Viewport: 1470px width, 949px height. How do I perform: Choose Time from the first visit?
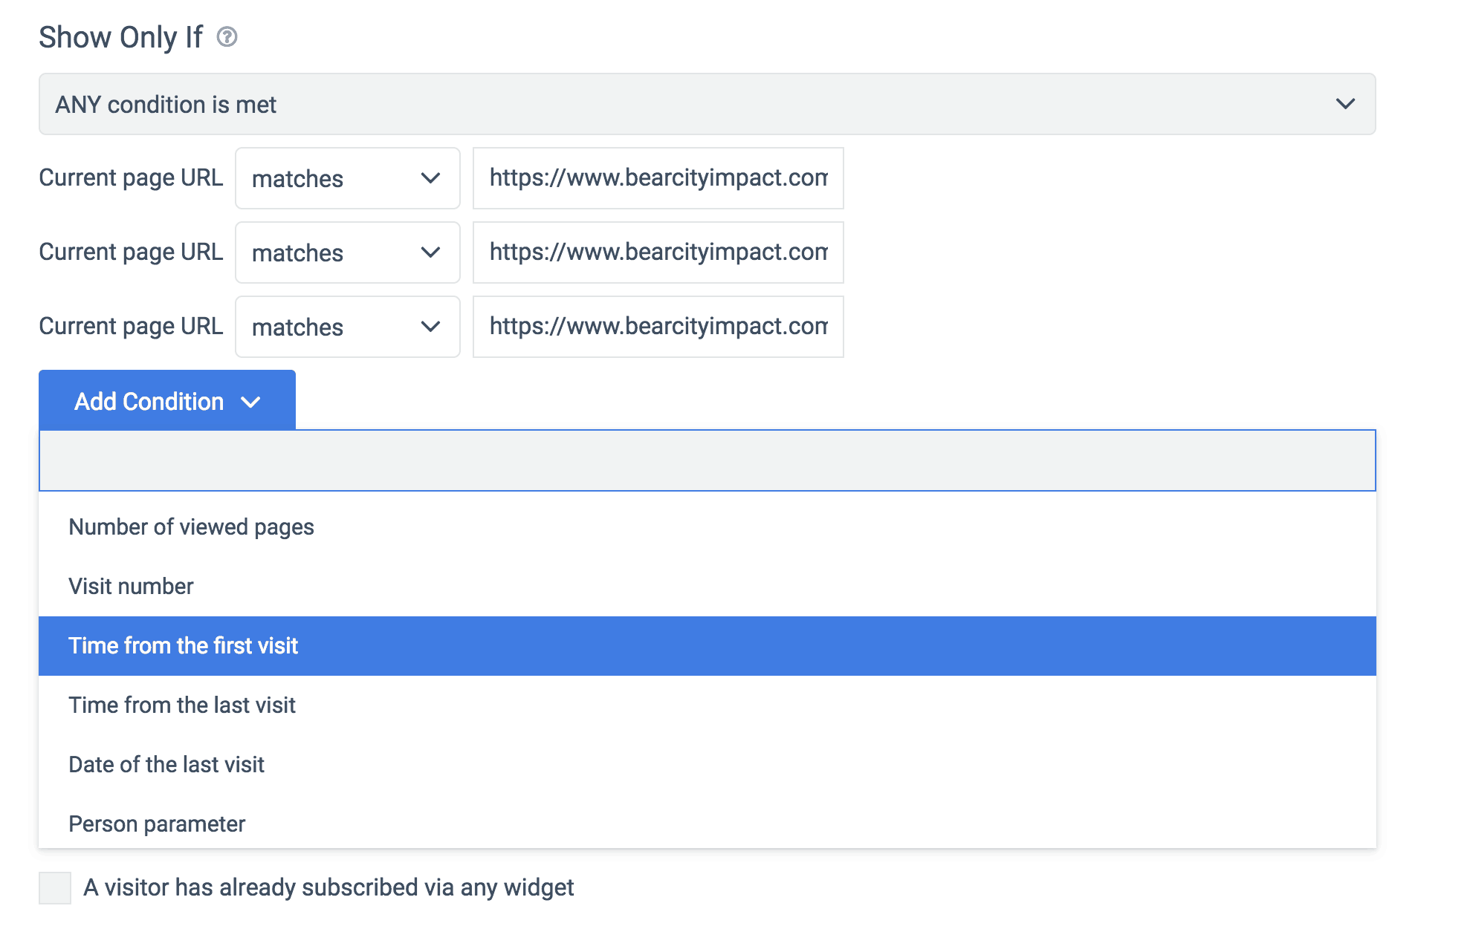click(x=183, y=646)
